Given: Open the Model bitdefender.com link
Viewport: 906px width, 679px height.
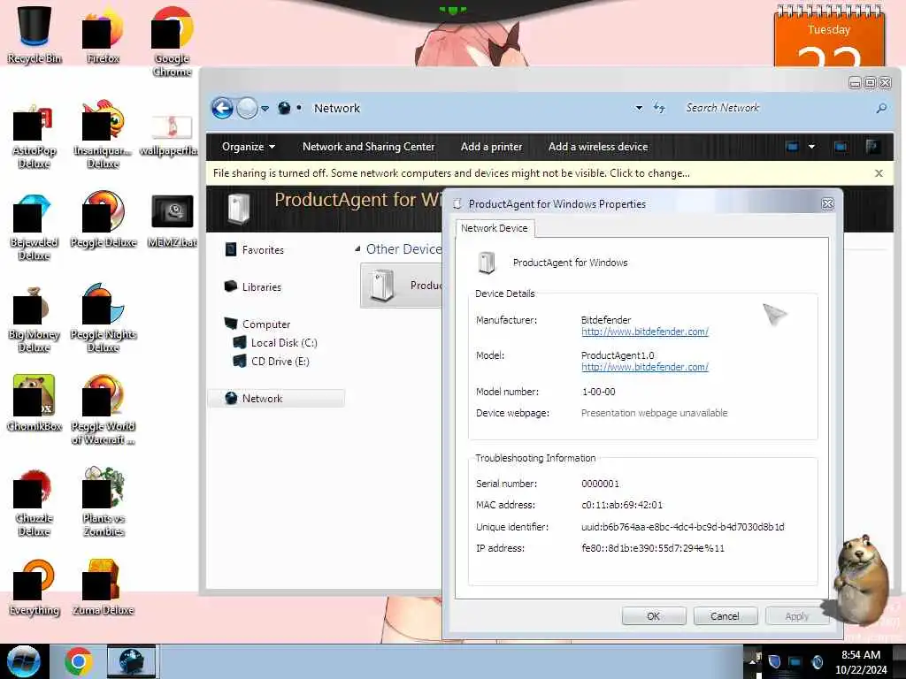Looking at the screenshot, I should 645,367.
